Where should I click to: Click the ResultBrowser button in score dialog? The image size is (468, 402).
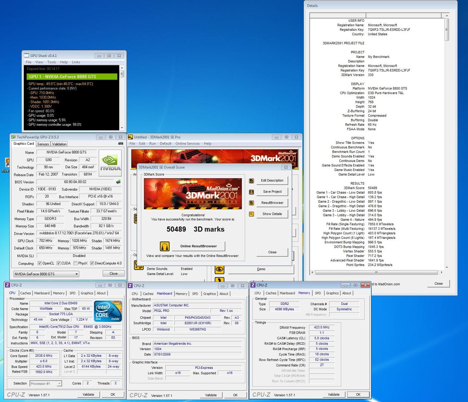pos(272,203)
